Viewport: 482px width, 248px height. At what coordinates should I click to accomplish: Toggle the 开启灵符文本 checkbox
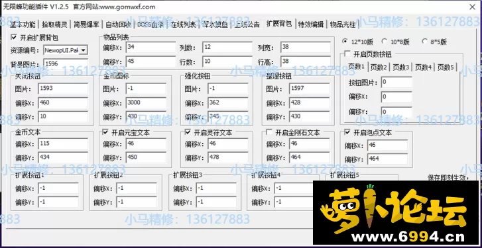(x=188, y=132)
